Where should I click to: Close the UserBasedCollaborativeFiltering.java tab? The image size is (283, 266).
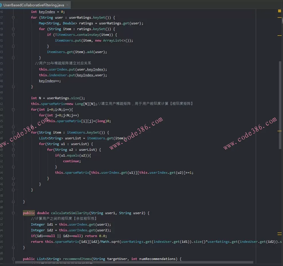click(x=67, y=5)
